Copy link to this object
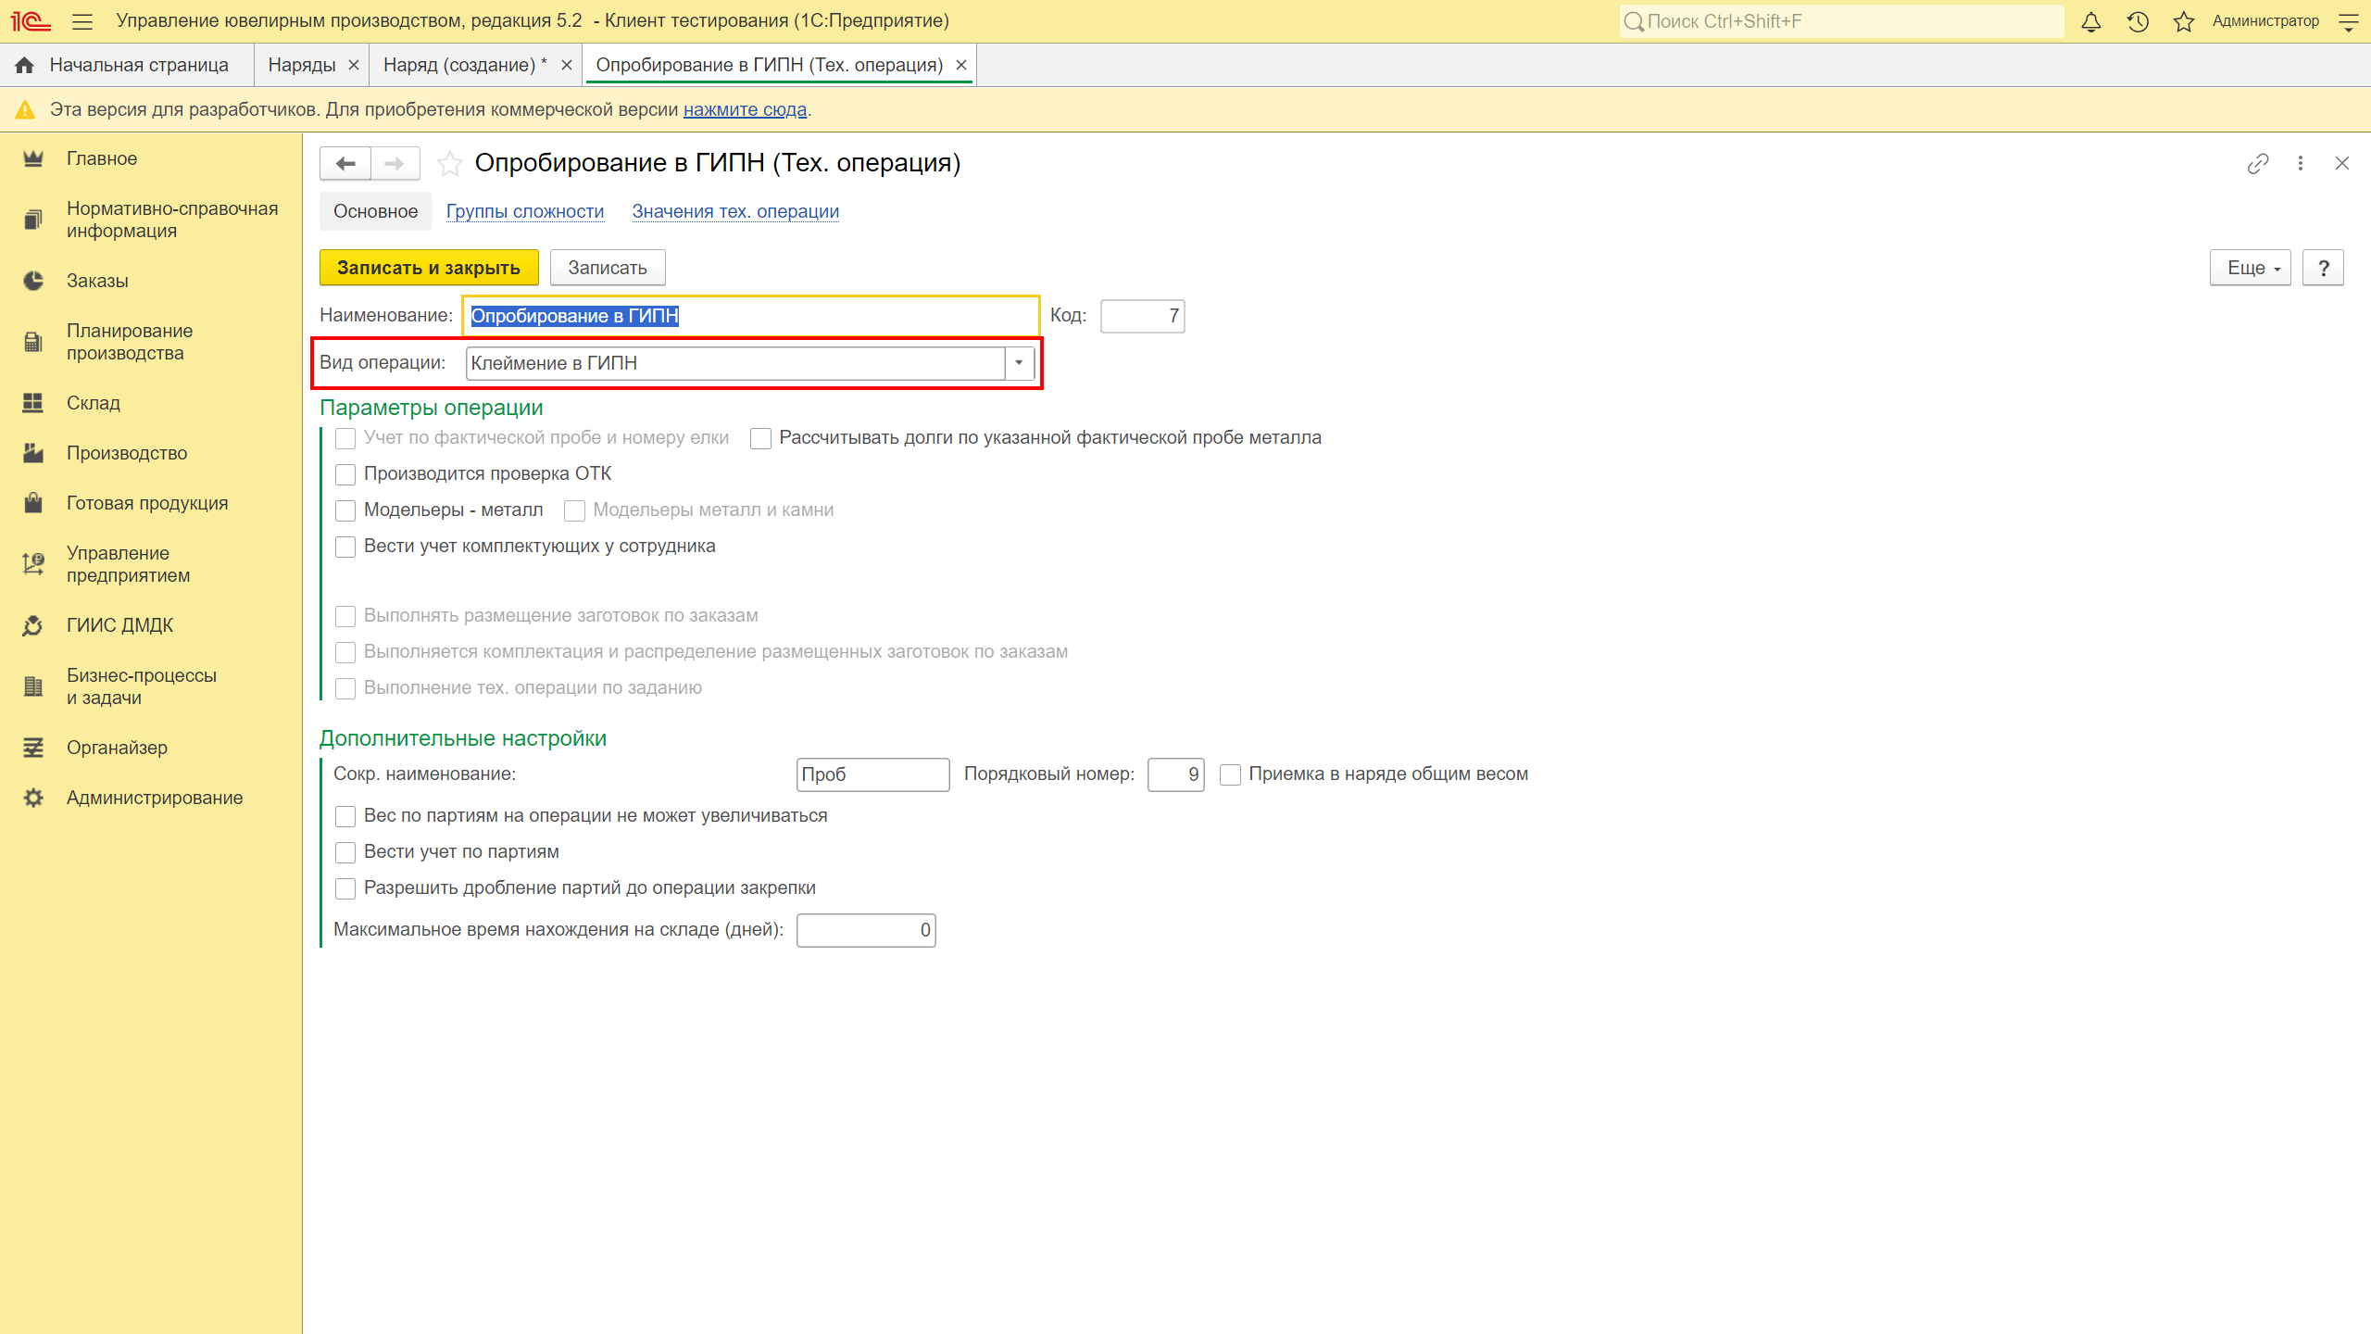Viewport: 2371px width, 1334px height. tap(2258, 164)
